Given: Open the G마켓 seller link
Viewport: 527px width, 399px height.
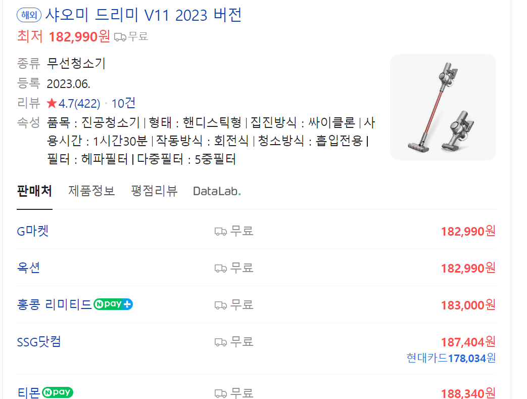Looking at the screenshot, I should coord(33,231).
